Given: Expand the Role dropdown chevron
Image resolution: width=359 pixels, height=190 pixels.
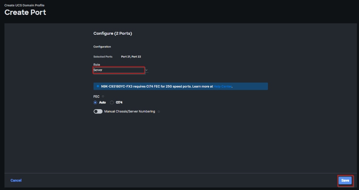Looking at the screenshot, I should point(146,70).
